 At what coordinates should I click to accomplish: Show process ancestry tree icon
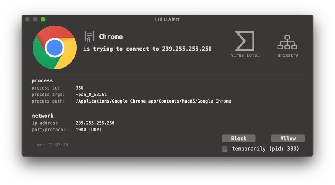[x=287, y=42]
